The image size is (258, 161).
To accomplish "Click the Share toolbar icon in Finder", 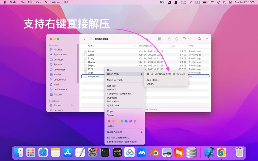I will (170, 39).
